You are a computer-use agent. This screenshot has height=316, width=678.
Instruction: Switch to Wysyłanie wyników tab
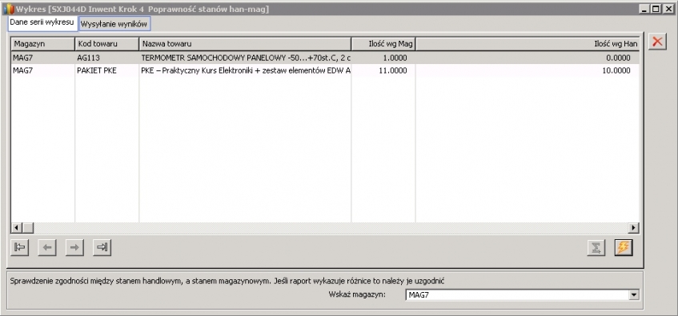[114, 24]
